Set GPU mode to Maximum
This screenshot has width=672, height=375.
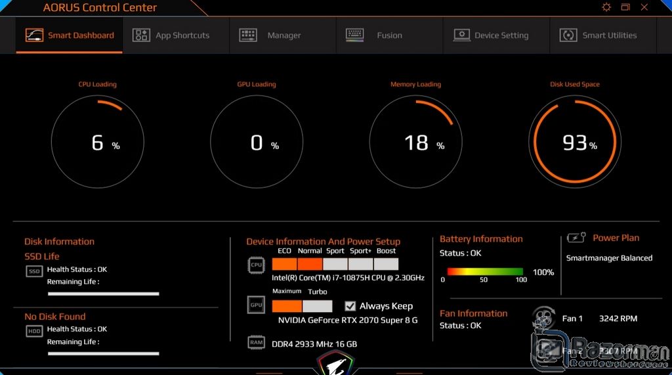click(287, 306)
